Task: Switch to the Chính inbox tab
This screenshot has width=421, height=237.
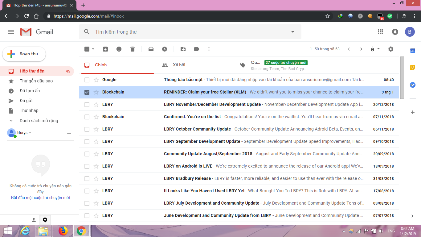Action: (x=117, y=65)
